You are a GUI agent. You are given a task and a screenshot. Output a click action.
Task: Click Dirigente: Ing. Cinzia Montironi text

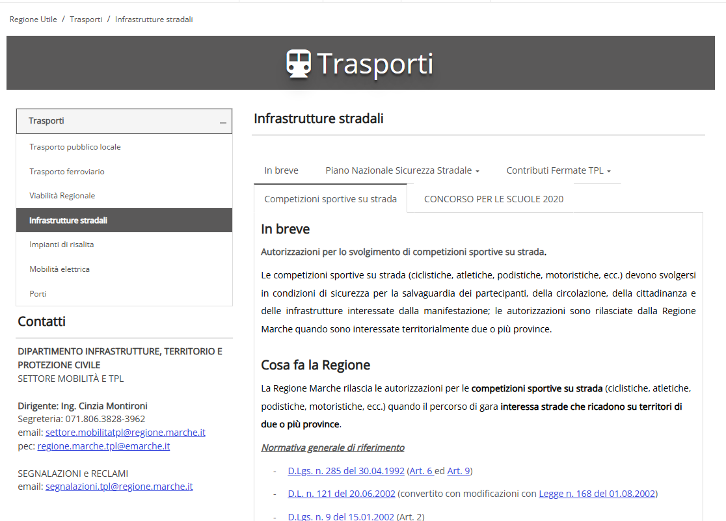[x=83, y=406]
